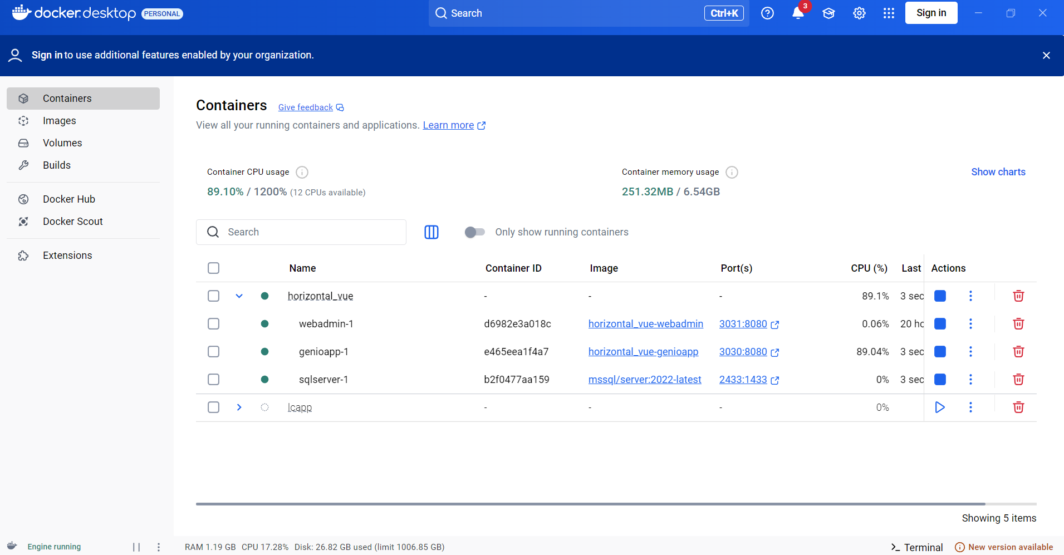1064x555 pixels.
Task: Delete the sqlserver-1 container
Action: (1018, 380)
